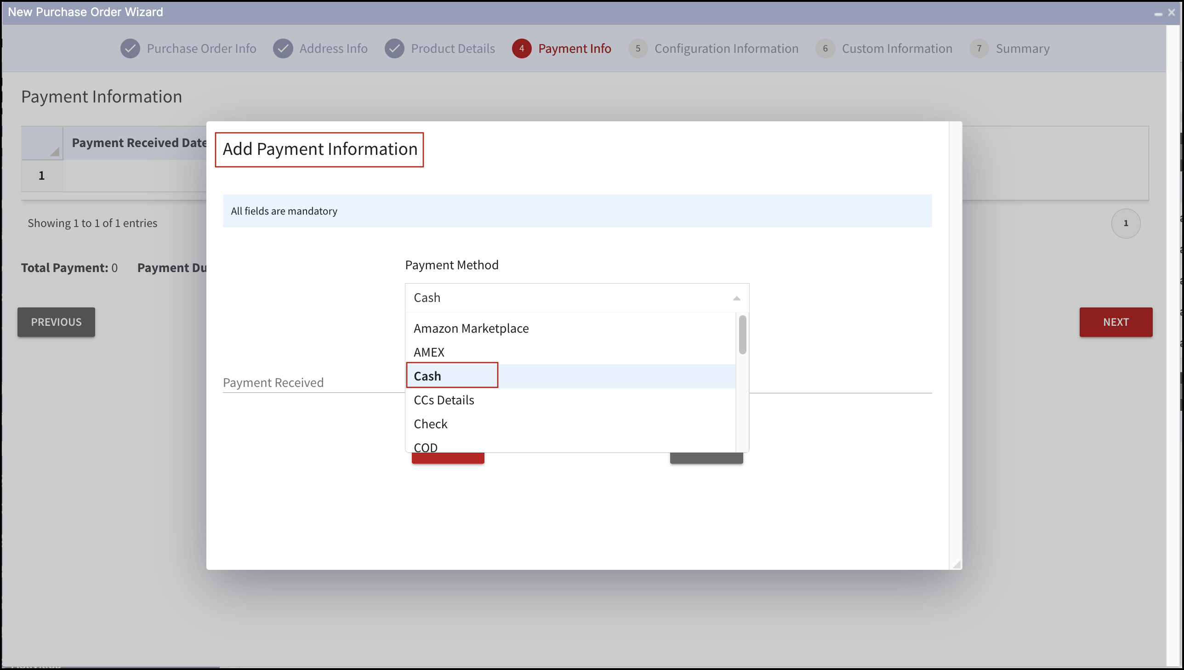Click the Purchase Order Info checkmark icon
This screenshot has height=670, width=1184.
click(x=130, y=48)
